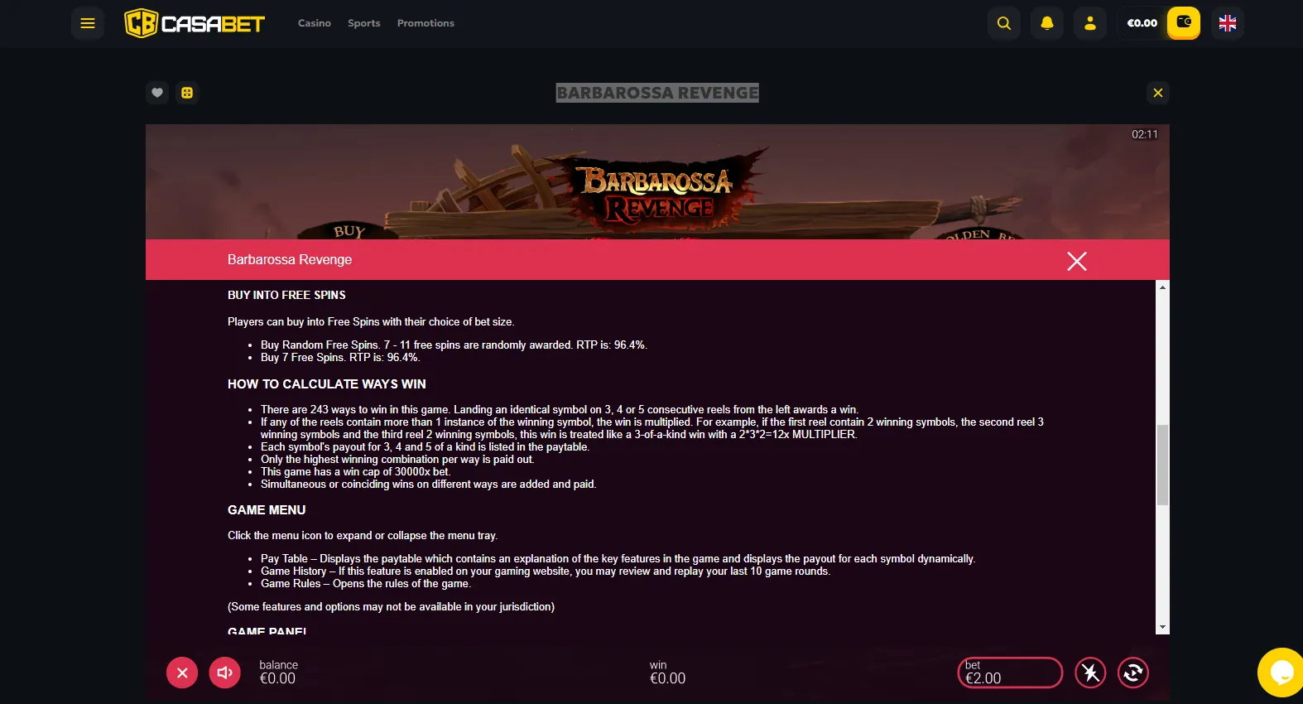Click the 'Game History' rules entry
The image size is (1303, 704).
(x=546, y=571)
